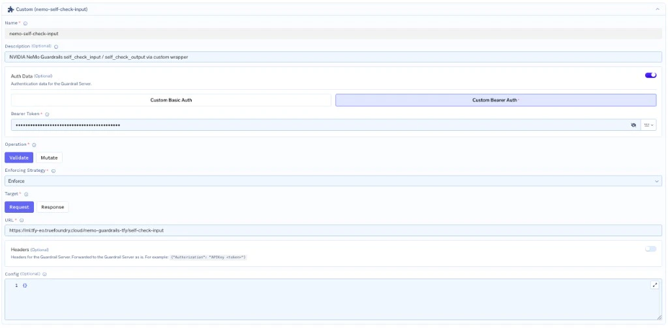Open the Enforcing Strategy dropdown
668x328 pixels.
pyautogui.click(x=333, y=181)
